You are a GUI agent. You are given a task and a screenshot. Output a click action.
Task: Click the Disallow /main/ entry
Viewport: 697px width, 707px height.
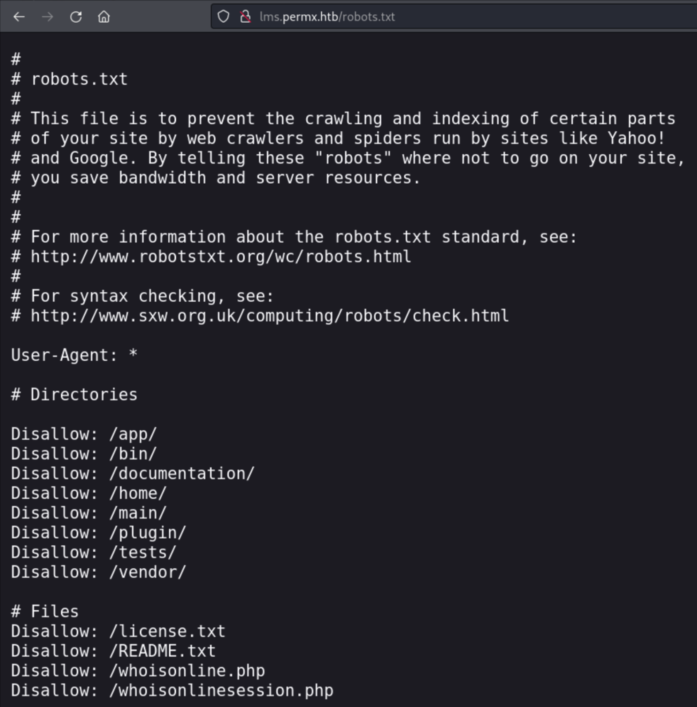tap(89, 513)
